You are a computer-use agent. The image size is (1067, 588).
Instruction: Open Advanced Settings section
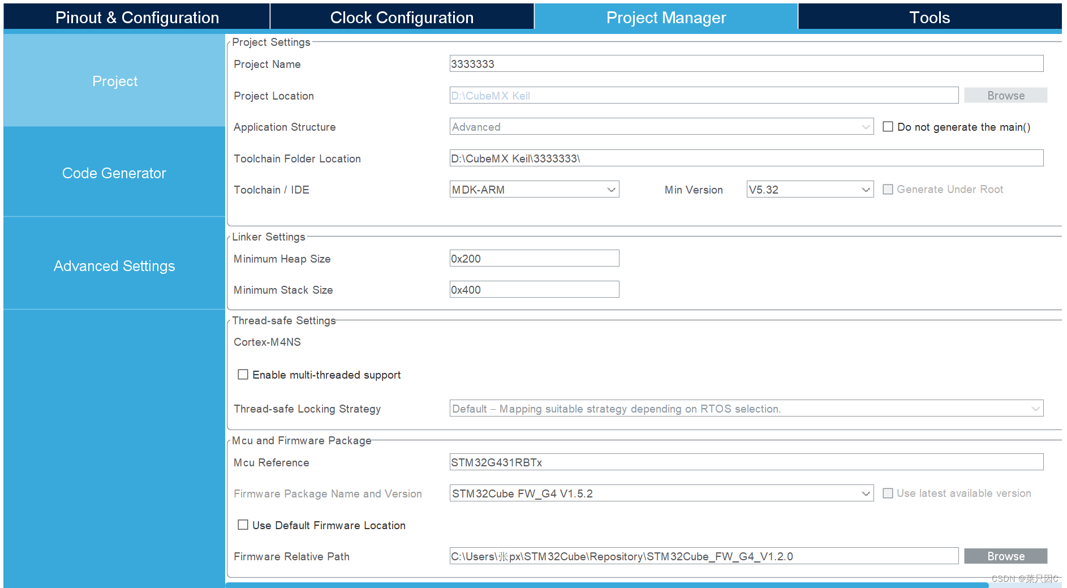point(114,265)
